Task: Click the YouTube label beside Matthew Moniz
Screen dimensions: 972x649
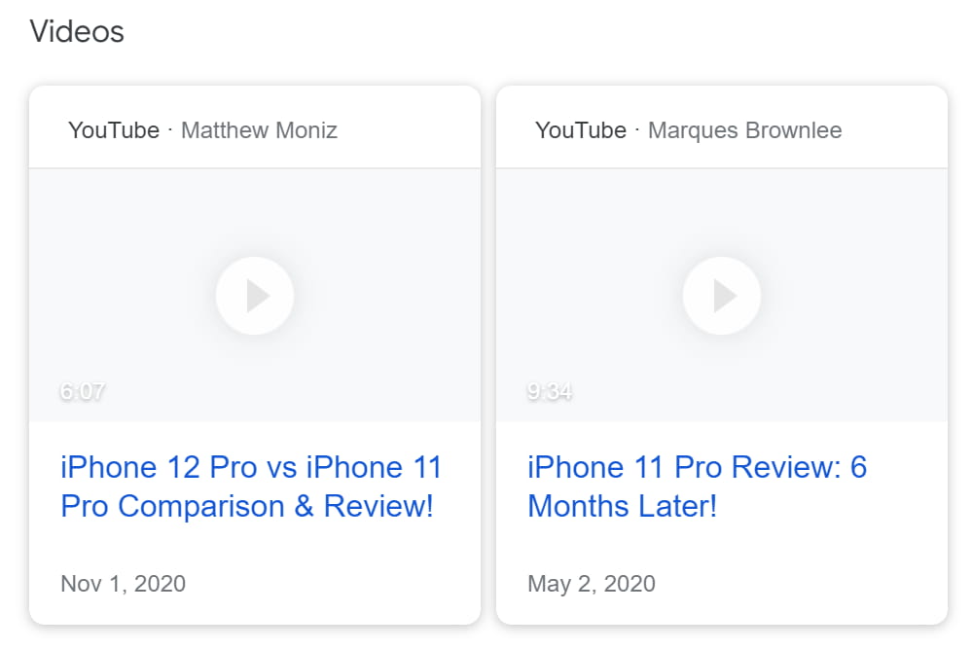Action: pyautogui.click(x=114, y=130)
